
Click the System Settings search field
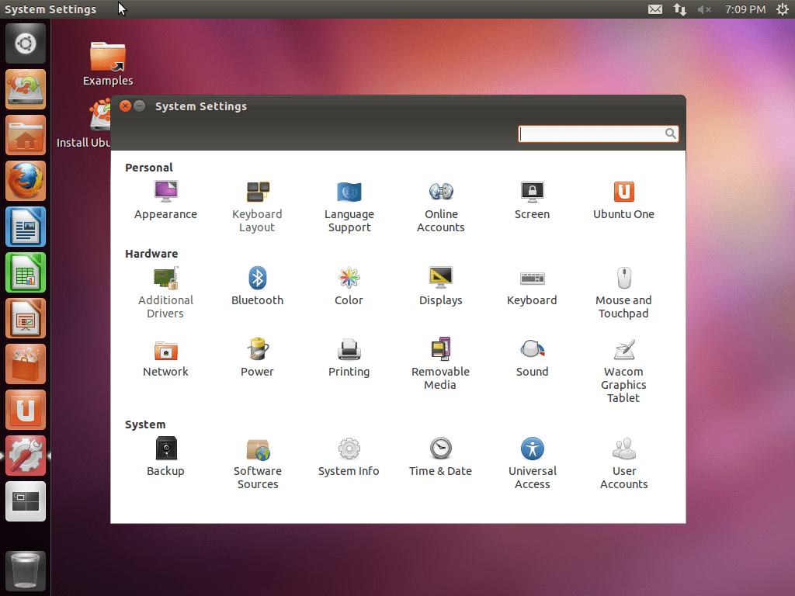pyautogui.click(x=599, y=133)
